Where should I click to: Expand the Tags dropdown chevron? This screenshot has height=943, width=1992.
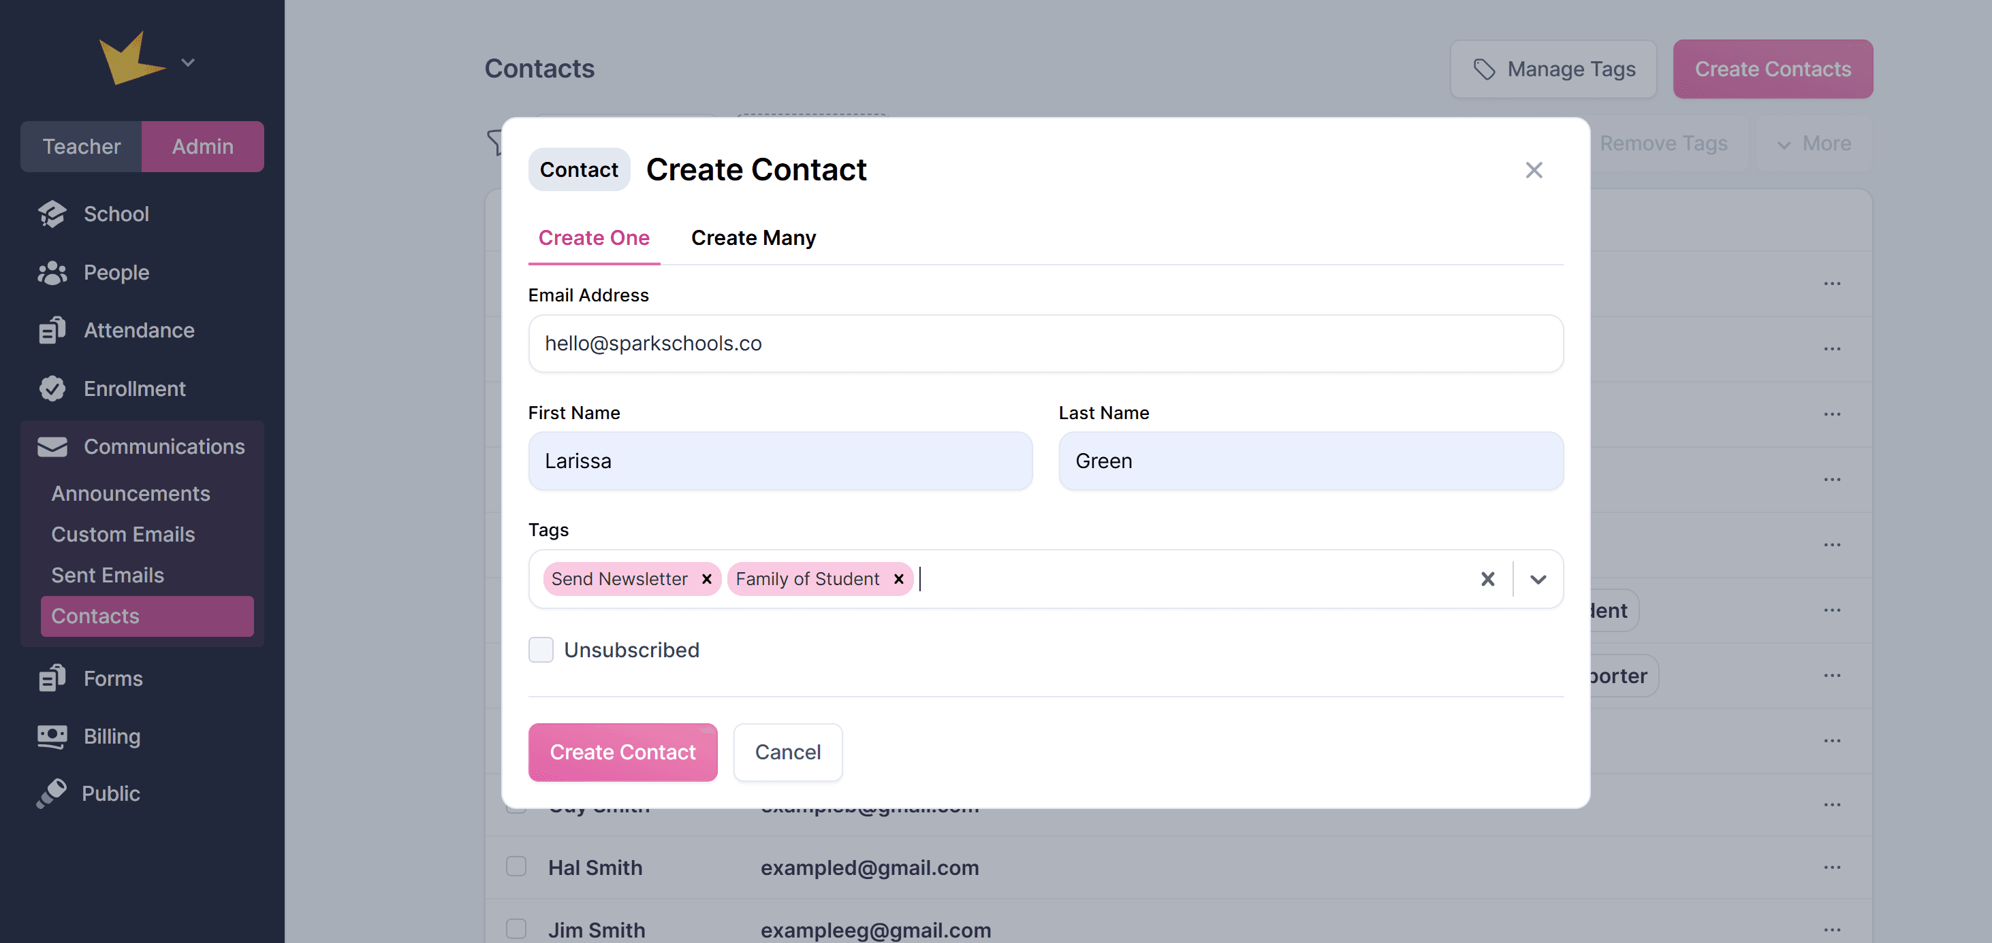pyautogui.click(x=1537, y=578)
